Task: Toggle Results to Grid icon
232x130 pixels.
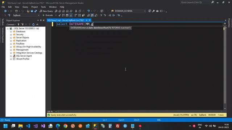Action: [x=92, y=15]
